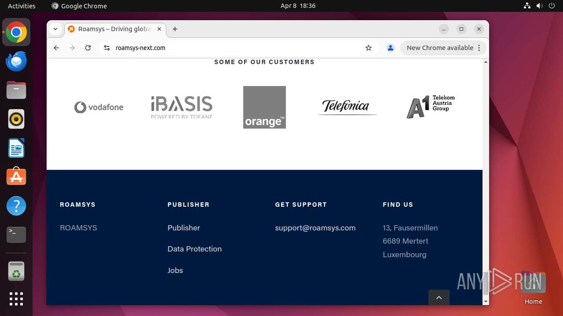Open Ubuntu Software from the dock
563x316 pixels.
16,177
